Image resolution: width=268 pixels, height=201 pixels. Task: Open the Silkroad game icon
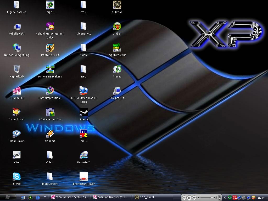click(x=117, y=5)
